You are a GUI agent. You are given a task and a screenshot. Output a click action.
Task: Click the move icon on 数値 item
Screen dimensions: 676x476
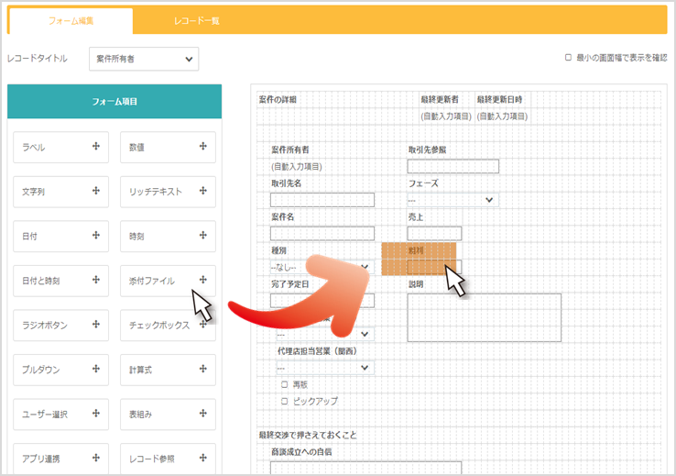point(203,147)
